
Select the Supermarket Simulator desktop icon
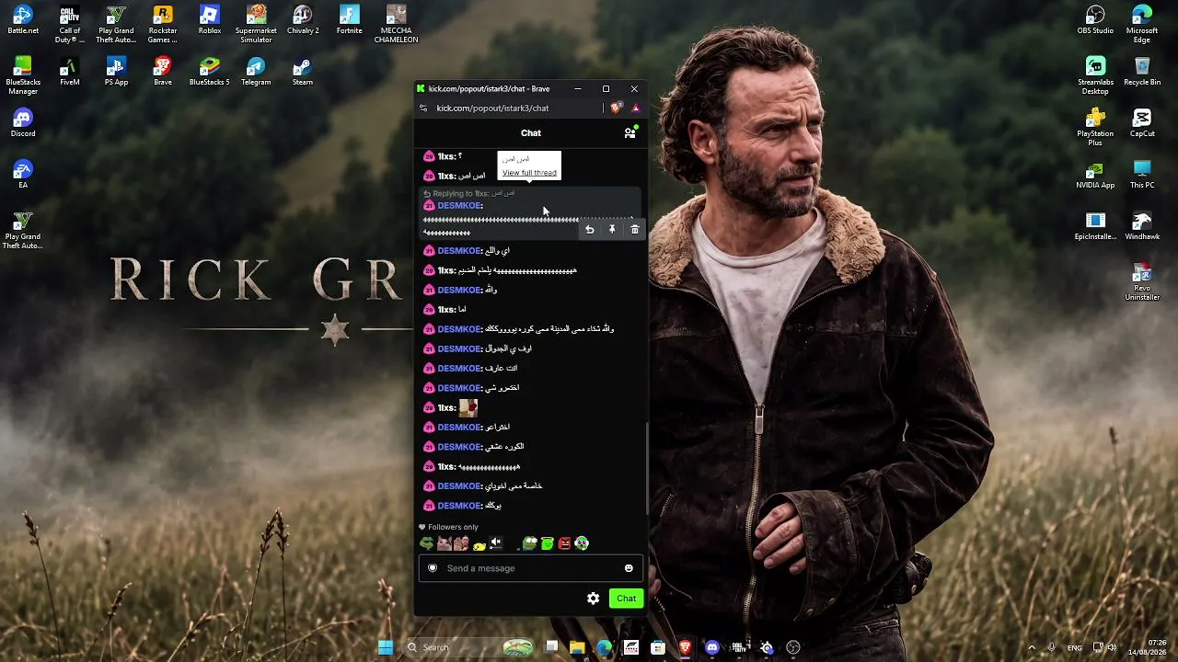pyautogui.click(x=256, y=24)
